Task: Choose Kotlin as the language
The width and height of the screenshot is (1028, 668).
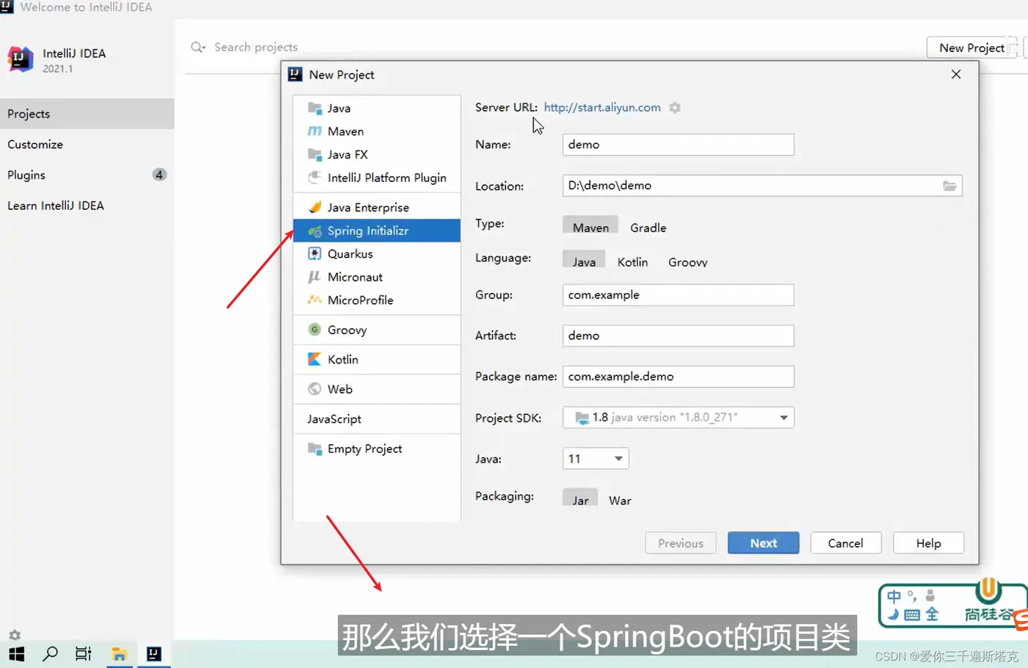Action: pos(632,262)
